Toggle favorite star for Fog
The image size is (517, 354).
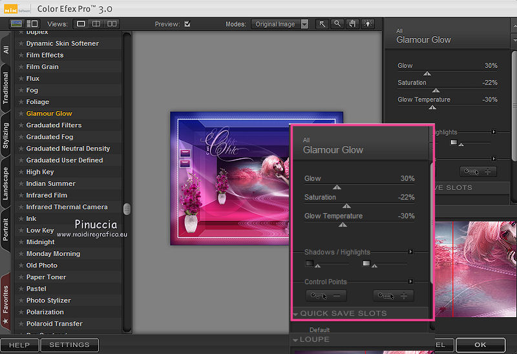click(21, 90)
